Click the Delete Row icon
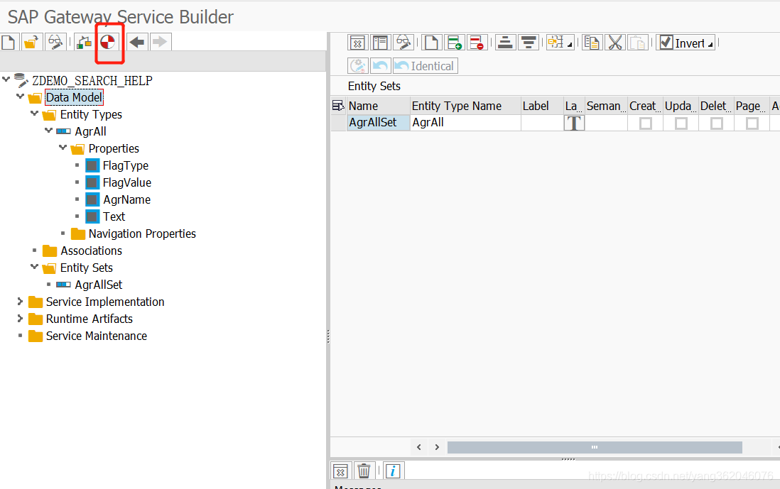 click(x=477, y=43)
